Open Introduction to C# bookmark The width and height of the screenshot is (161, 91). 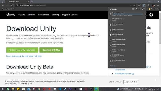pos(8,9)
